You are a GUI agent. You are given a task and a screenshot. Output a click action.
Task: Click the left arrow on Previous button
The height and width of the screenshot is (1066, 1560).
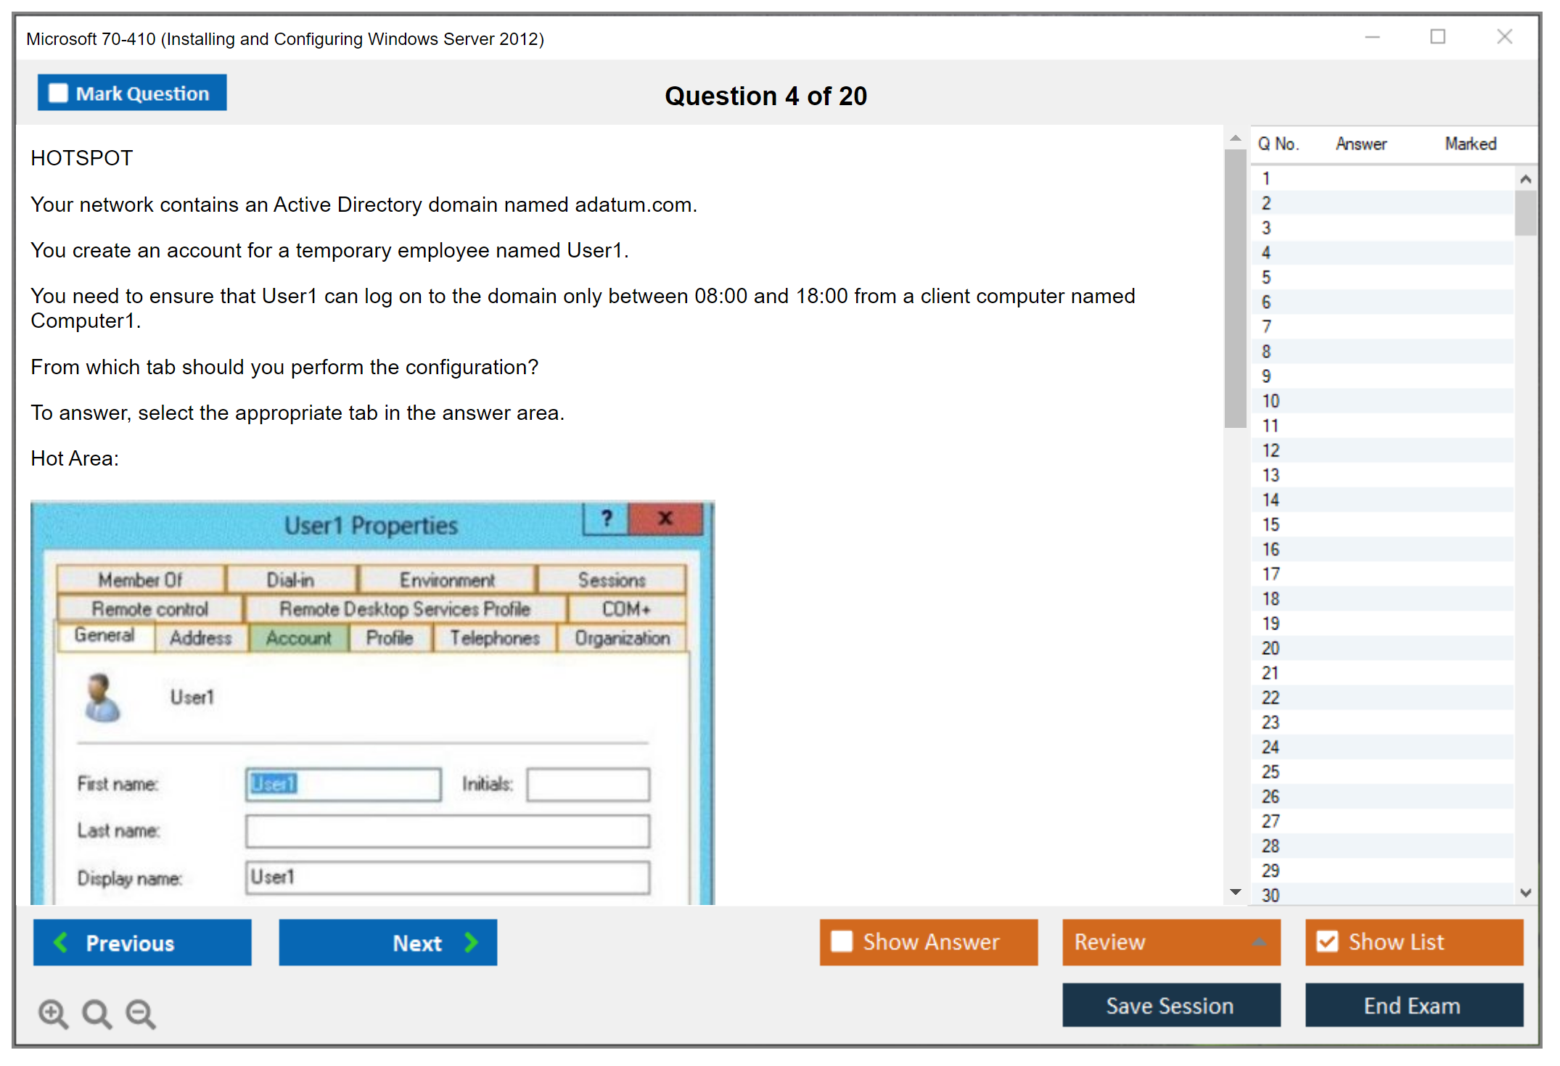[x=61, y=942]
